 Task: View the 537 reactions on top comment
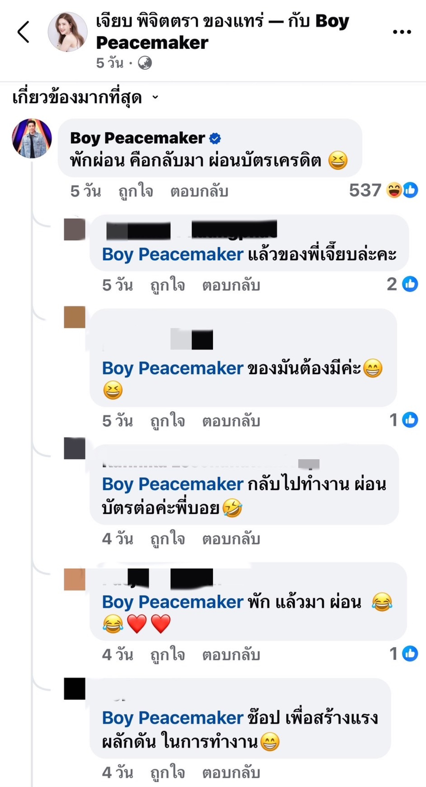click(x=383, y=190)
